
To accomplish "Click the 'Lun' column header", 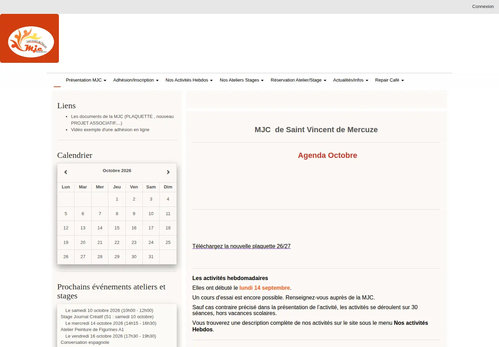I will click(66, 187).
